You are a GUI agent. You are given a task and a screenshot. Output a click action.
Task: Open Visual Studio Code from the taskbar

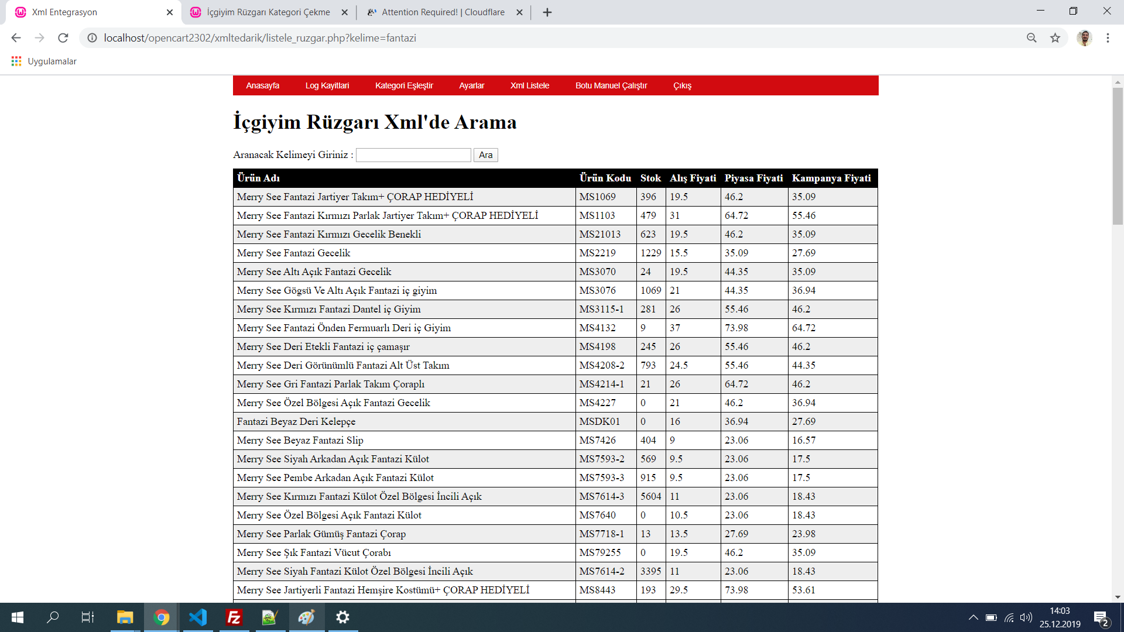[x=198, y=617]
